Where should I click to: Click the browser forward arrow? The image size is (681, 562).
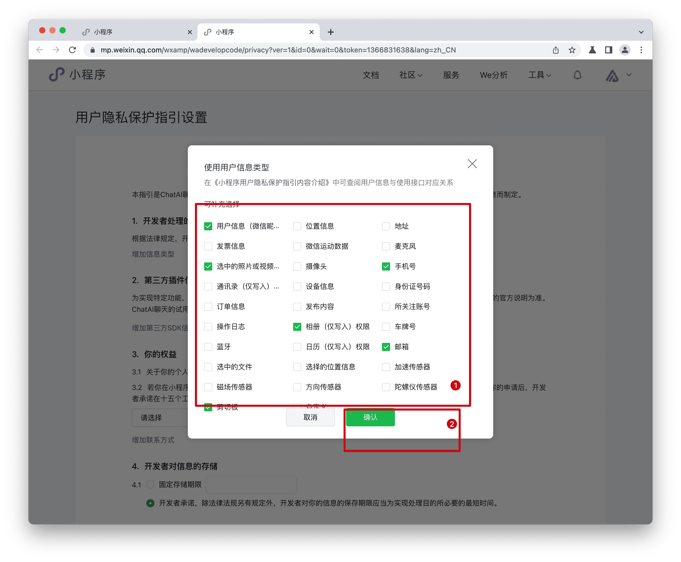point(56,50)
